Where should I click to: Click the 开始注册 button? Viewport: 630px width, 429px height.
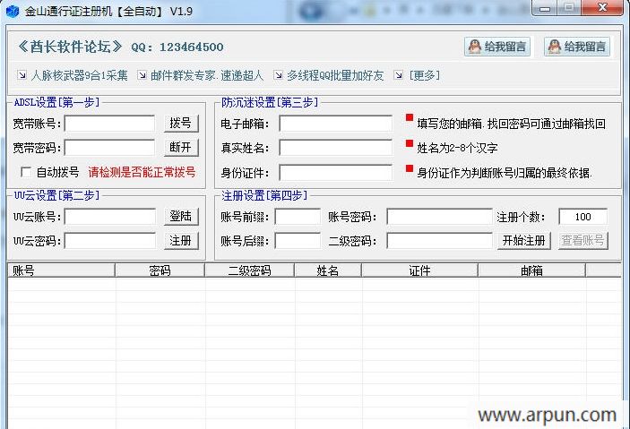tap(523, 241)
